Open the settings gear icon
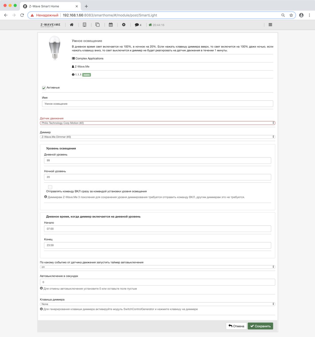The width and height of the screenshot is (315, 337). [x=124, y=25]
